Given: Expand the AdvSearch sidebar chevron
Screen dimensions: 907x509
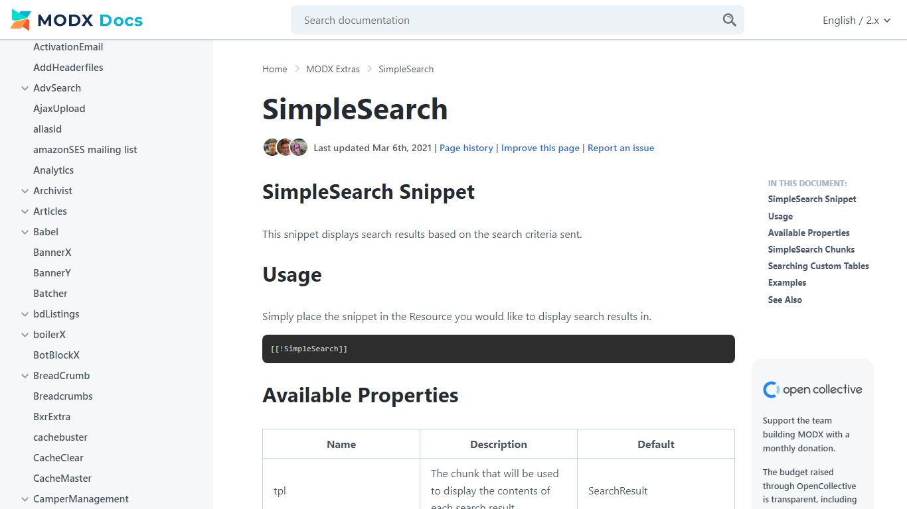Looking at the screenshot, I should coord(25,88).
